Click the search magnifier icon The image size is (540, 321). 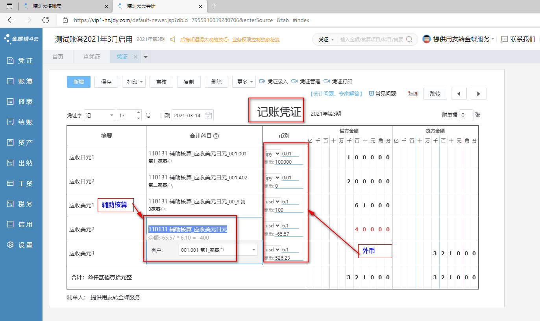pos(409,39)
